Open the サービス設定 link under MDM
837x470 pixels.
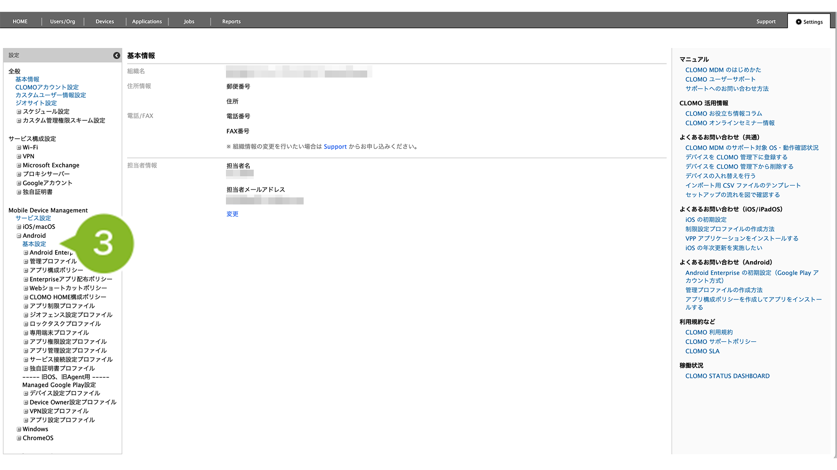[33, 218]
